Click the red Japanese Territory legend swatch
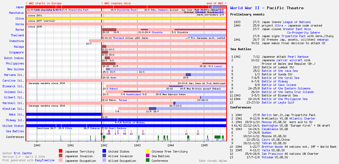 pos(61,151)
